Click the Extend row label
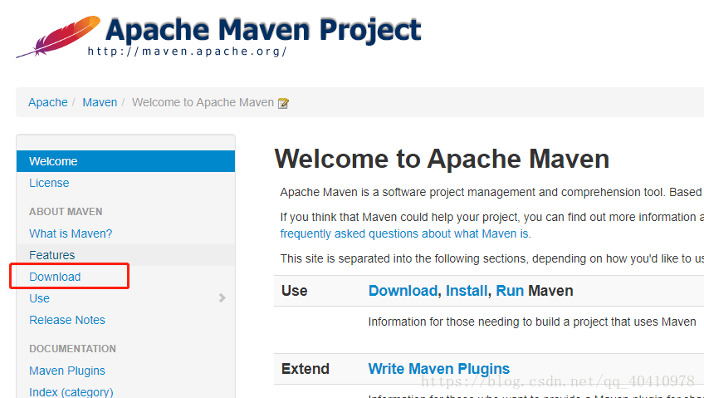This screenshot has width=704, height=398. (306, 369)
